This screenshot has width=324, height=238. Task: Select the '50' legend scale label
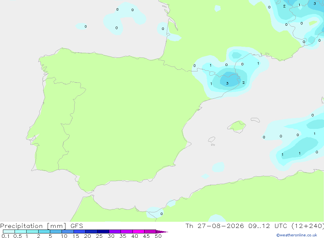coord(158,236)
